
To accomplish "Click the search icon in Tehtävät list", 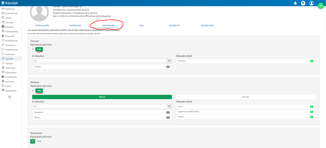I will tap(169, 106).
